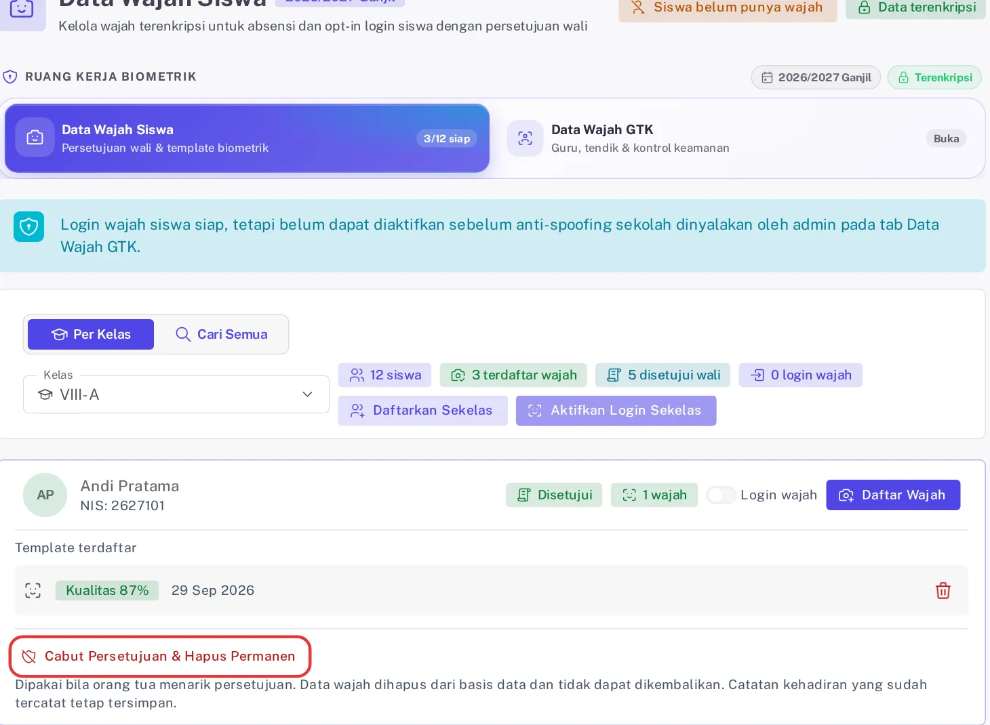Click the face-scan icon beside Kualitas 87%
The image size is (990, 725).
[33, 591]
